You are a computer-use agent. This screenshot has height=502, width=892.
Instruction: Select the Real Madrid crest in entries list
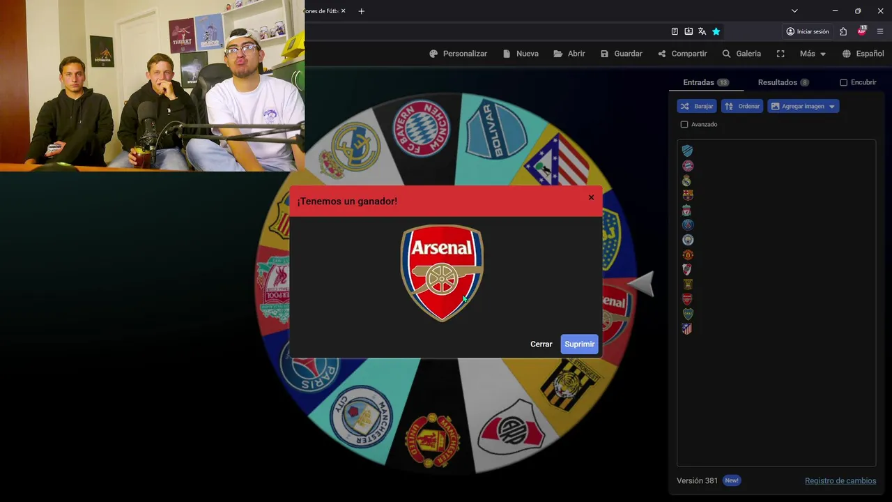pos(687,181)
